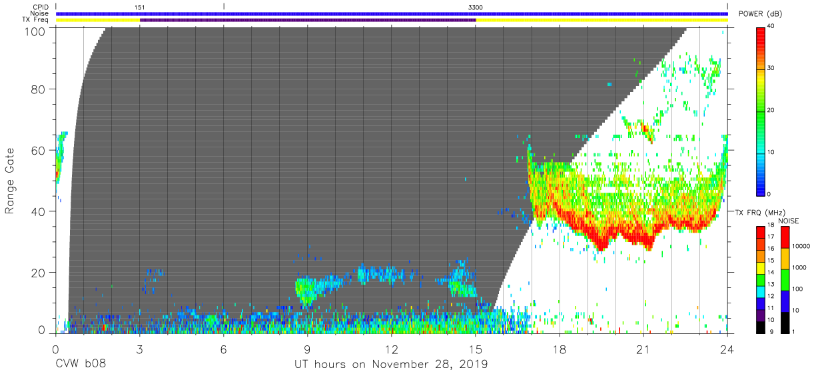Click the NOISE color scale bar

tap(785, 279)
